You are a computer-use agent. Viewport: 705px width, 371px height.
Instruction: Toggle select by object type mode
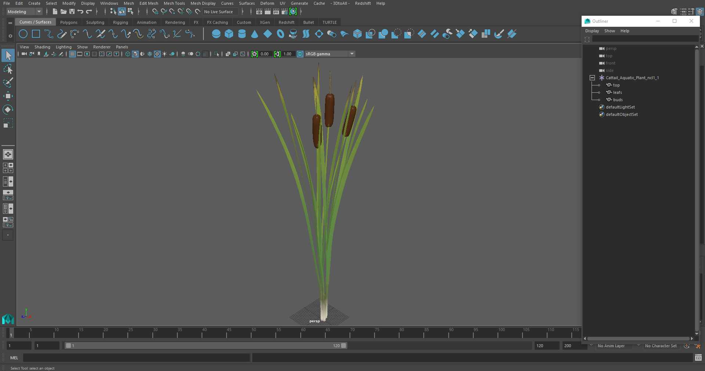point(122,12)
